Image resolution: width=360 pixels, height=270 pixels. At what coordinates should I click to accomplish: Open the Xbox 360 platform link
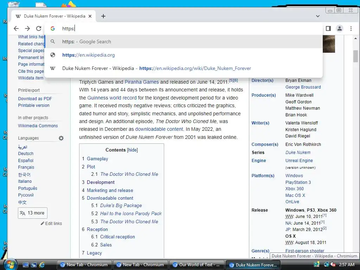(294, 189)
